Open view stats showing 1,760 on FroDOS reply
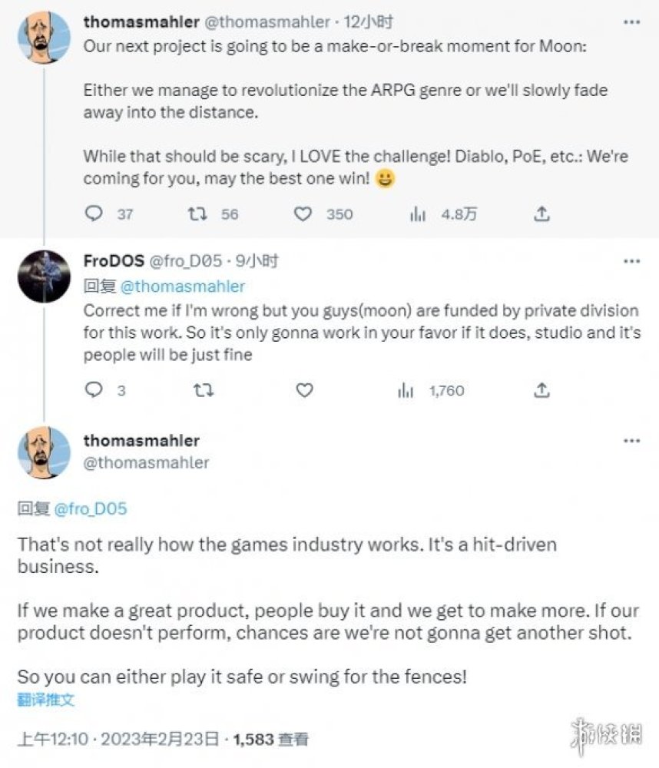 point(406,391)
